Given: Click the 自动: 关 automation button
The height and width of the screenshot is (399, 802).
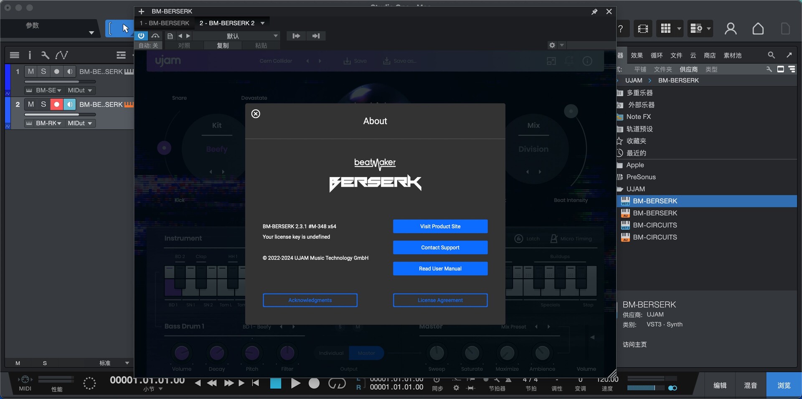Looking at the screenshot, I should click(x=148, y=46).
